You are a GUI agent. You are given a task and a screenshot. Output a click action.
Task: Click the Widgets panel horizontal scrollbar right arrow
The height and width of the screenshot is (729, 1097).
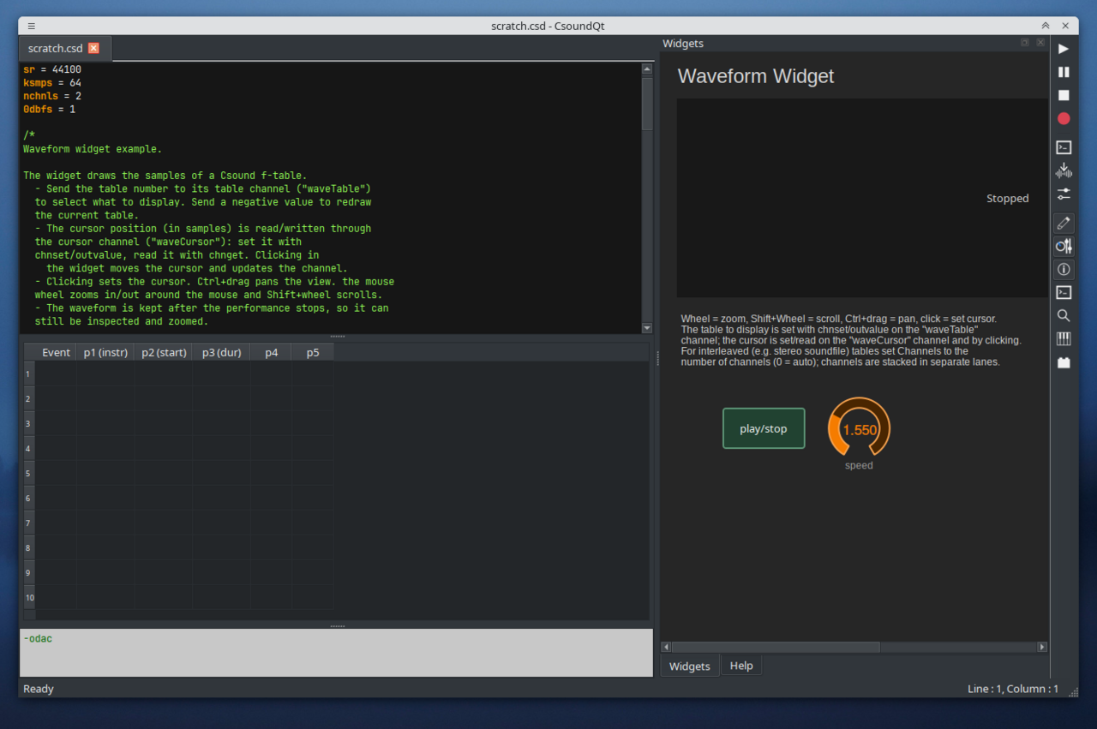point(1042,647)
